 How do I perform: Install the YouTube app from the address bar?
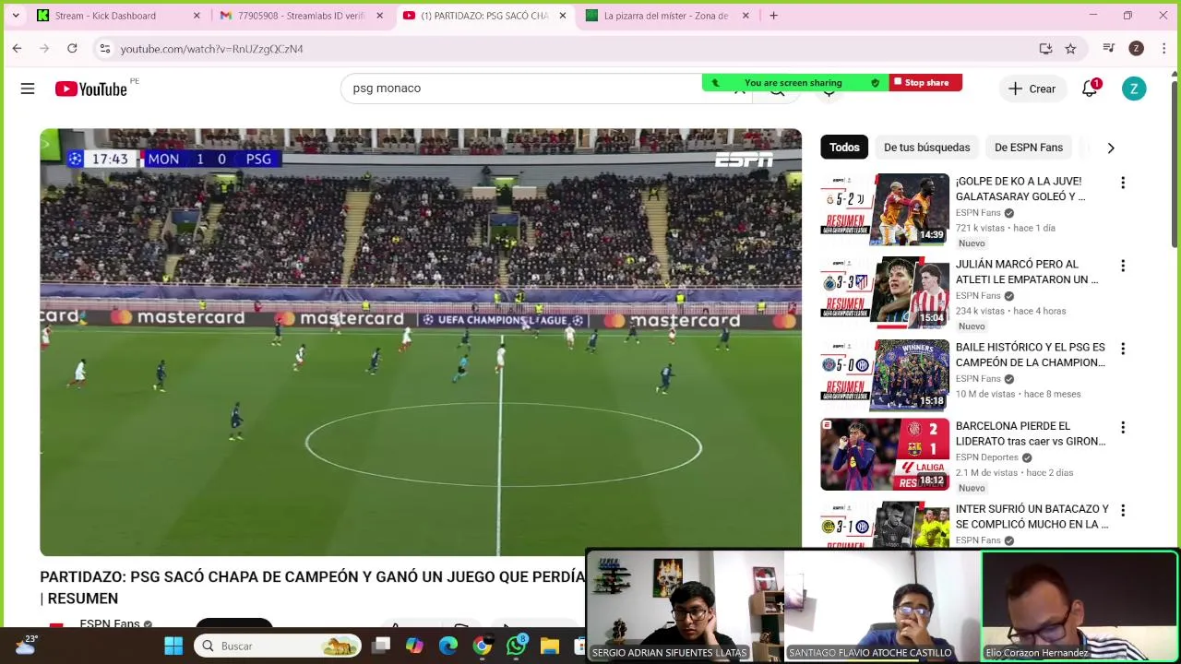[x=1045, y=49]
